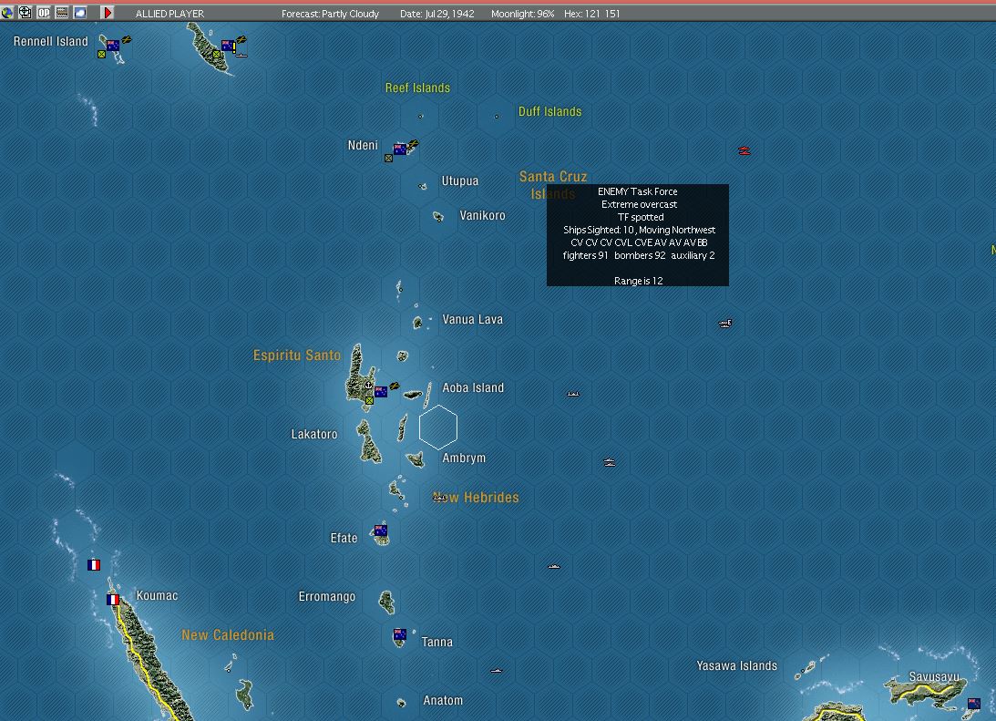Click the flag near Savusavu

click(x=974, y=703)
